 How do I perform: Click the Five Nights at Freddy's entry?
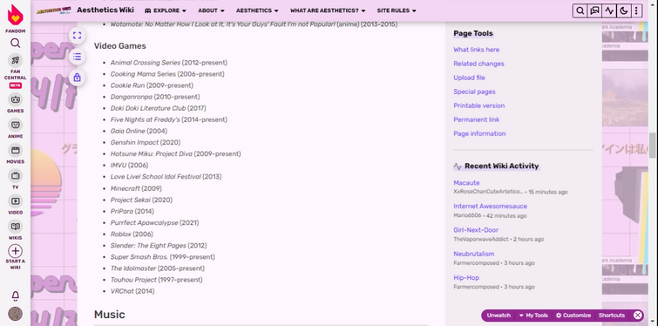click(x=169, y=119)
